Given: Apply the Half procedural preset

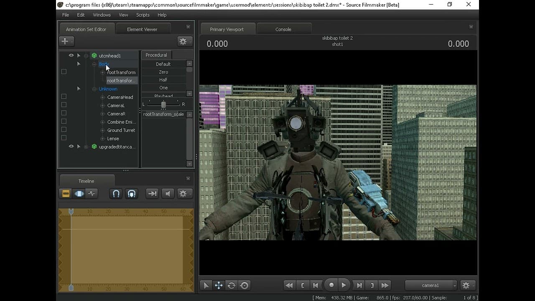Looking at the screenshot, I should pyautogui.click(x=163, y=80).
